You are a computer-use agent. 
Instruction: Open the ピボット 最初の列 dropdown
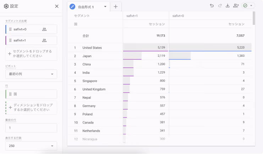[31, 74]
